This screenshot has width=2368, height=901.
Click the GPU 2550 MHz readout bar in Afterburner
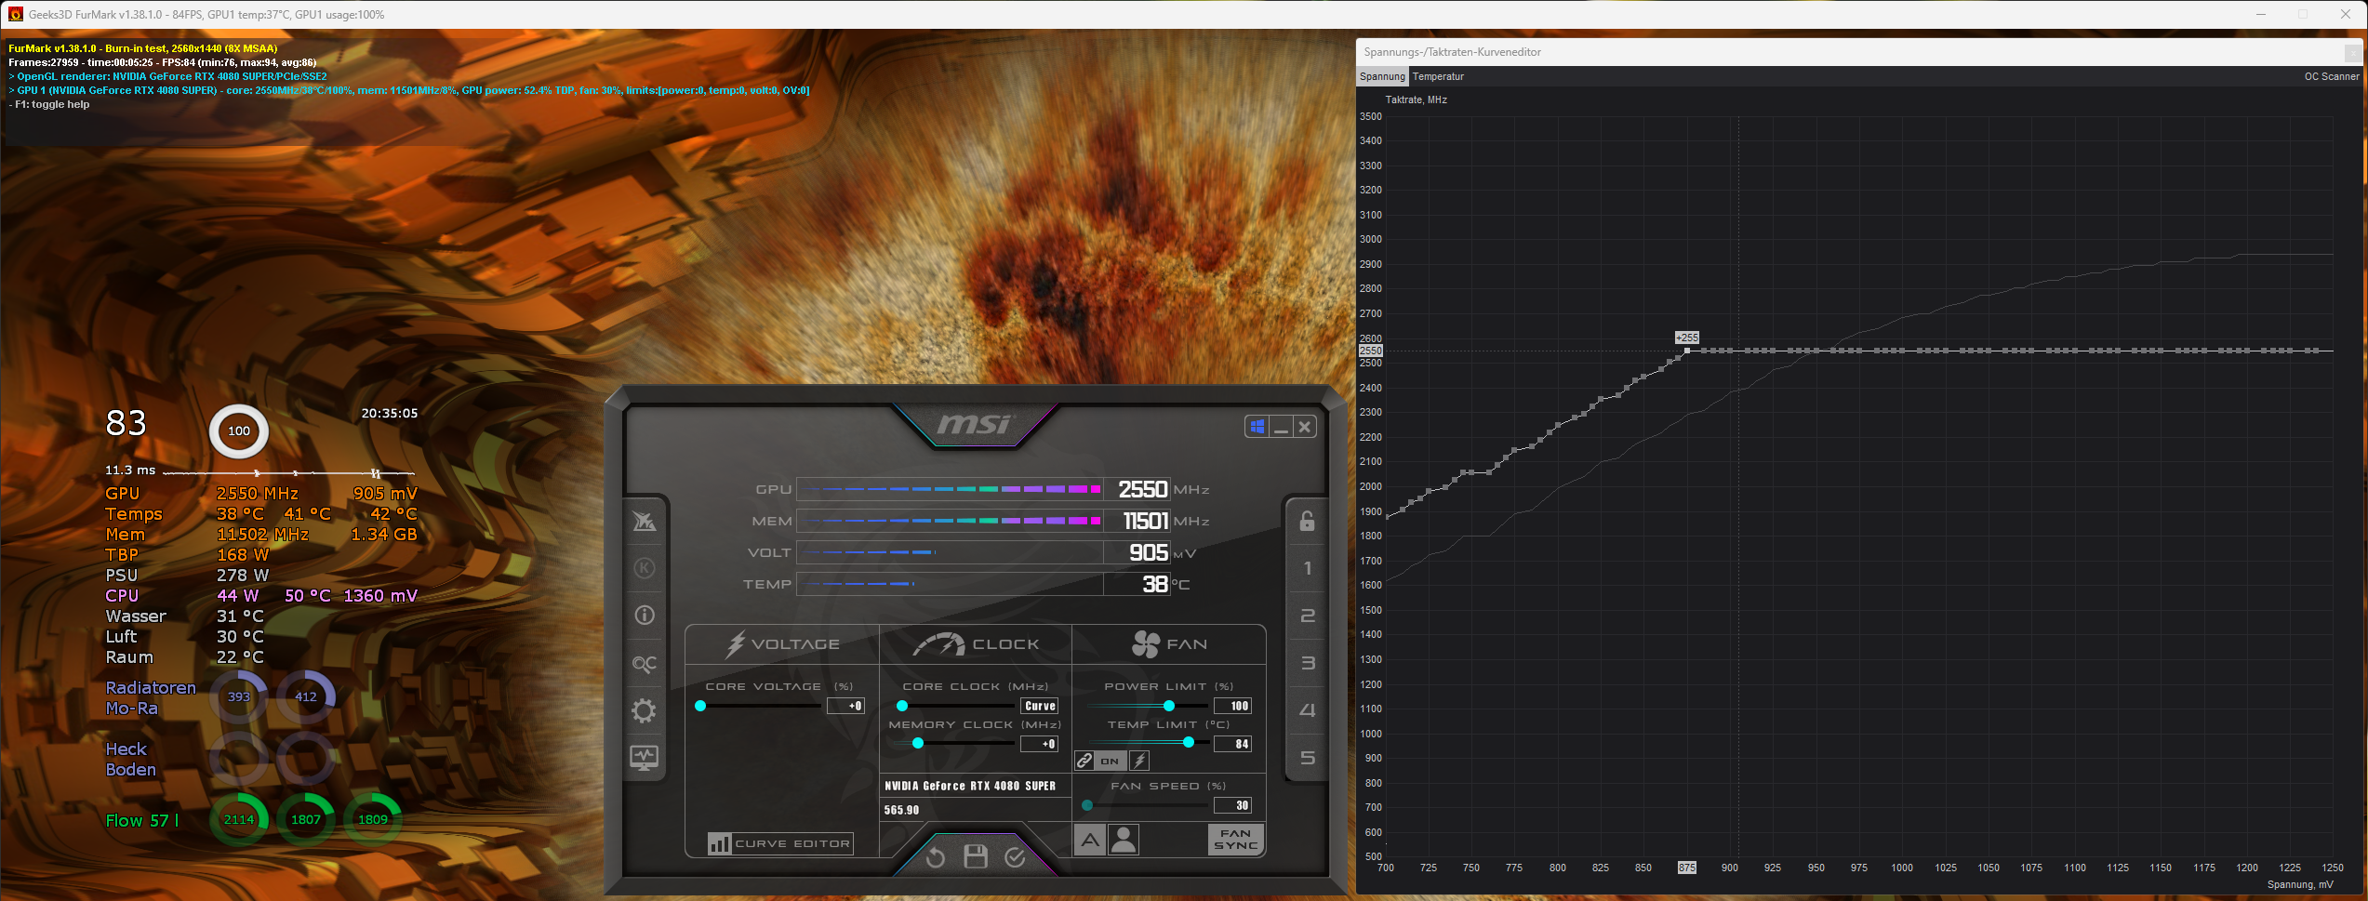[984, 489]
